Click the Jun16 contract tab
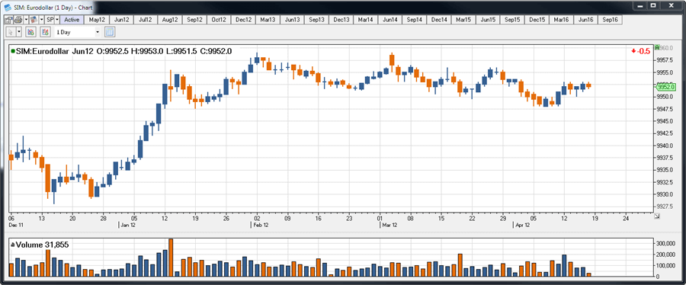 [x=586, y=20]
